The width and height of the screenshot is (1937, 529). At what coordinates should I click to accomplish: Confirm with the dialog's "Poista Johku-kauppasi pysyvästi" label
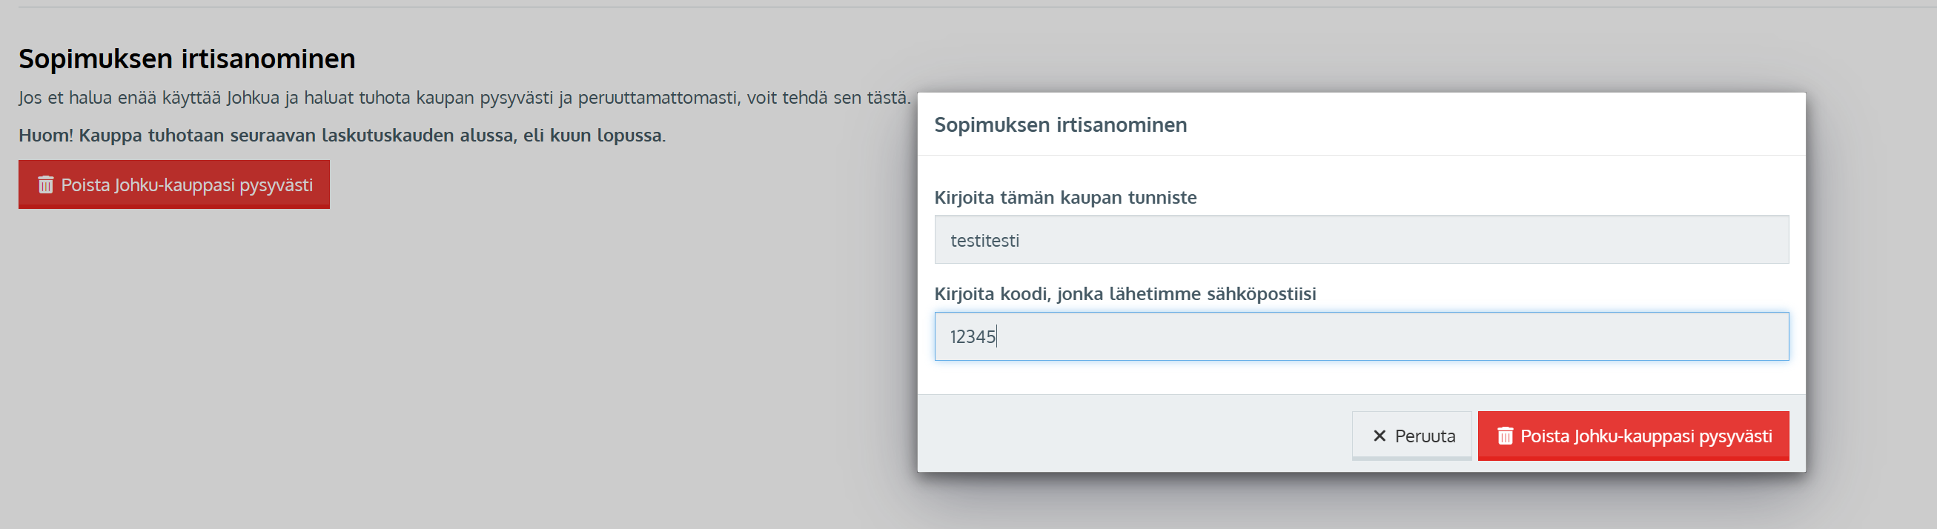pyautogui.click(x=1645, y=436)
